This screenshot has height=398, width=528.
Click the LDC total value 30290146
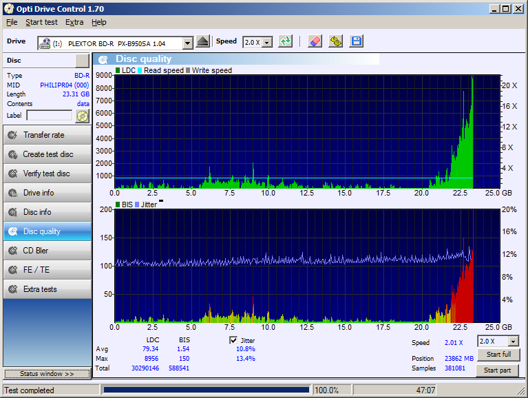click(x=145, y=368)
